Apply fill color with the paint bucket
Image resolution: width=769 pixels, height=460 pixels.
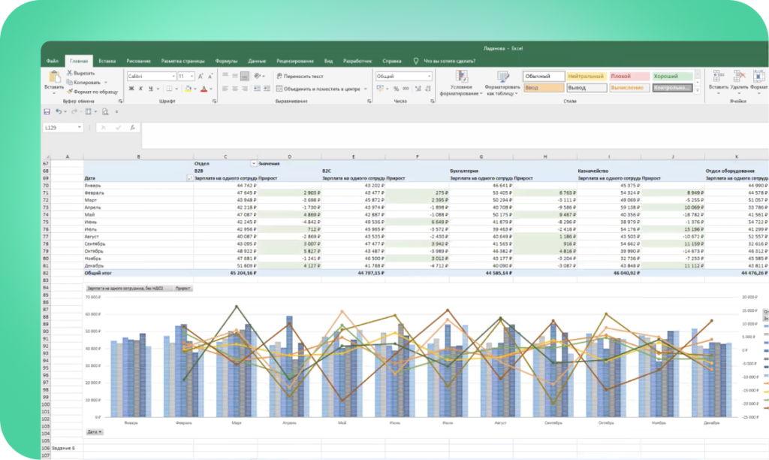(188, 89)
